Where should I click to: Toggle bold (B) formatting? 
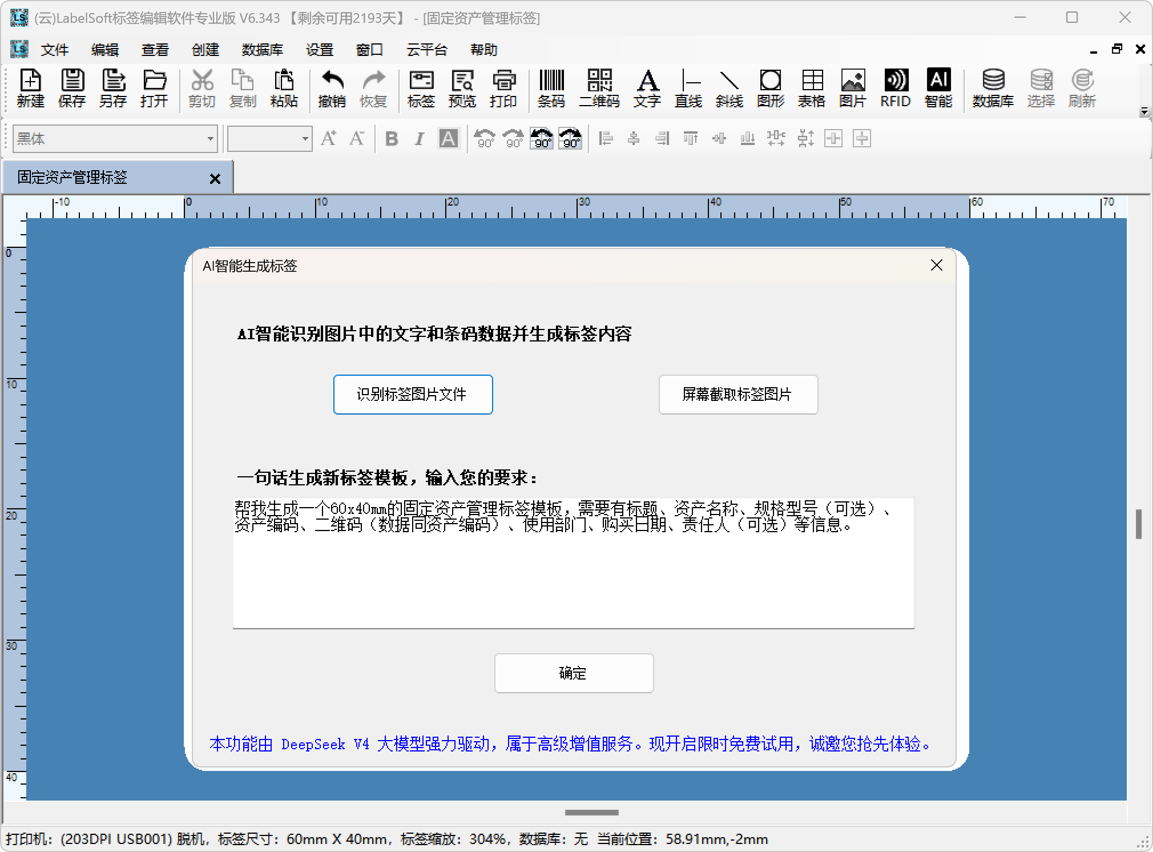point(392,139)
